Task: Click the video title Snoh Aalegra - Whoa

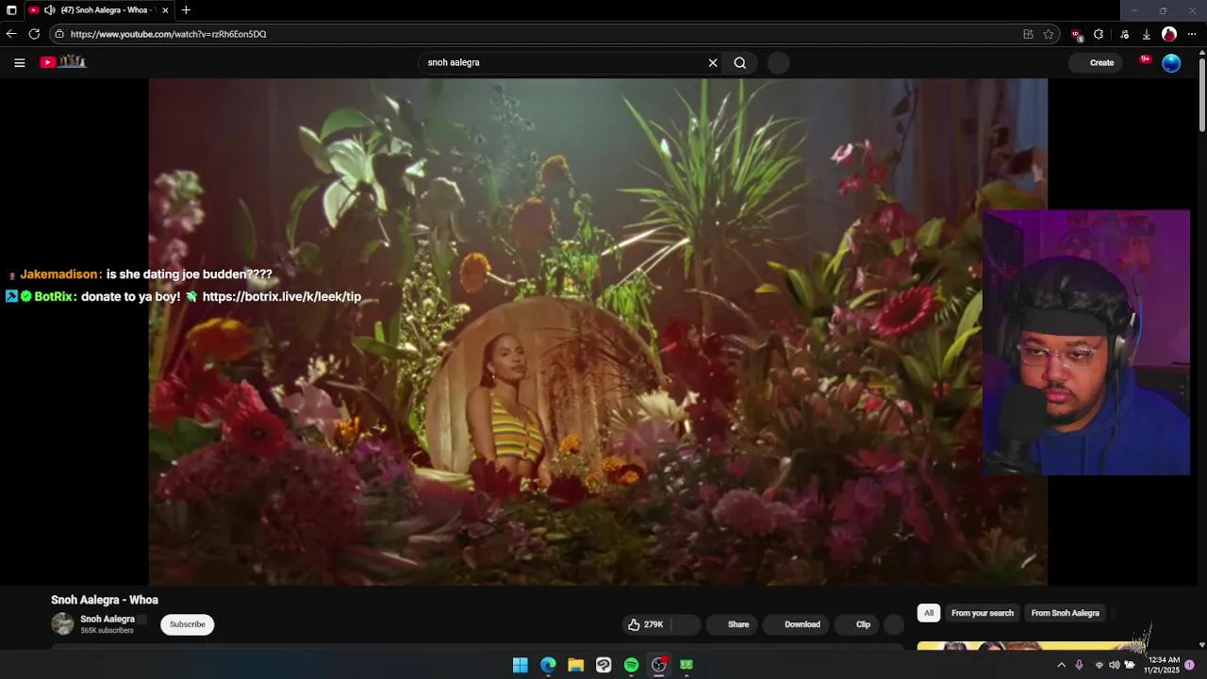Action: 105,600
